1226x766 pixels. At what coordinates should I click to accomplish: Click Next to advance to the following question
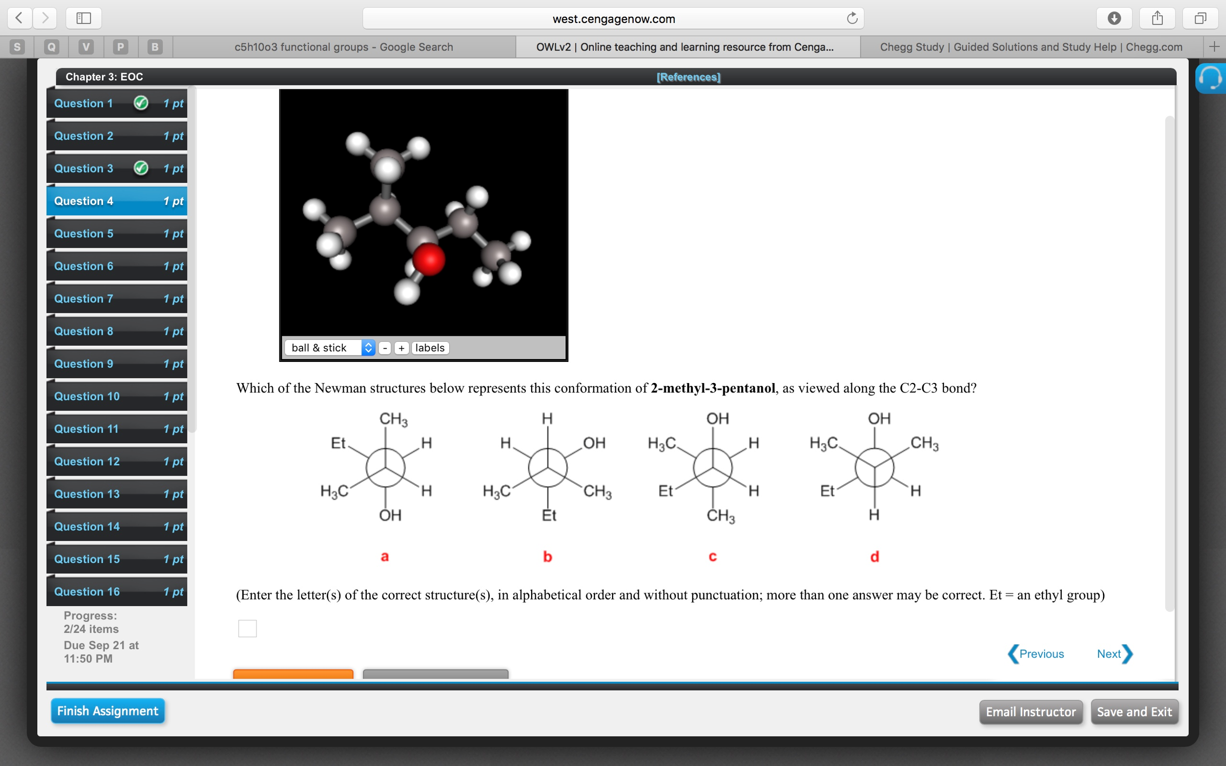[x=1110, y=654]
